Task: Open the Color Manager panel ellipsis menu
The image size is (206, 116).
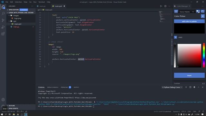Action: click(x=202, y=6)
